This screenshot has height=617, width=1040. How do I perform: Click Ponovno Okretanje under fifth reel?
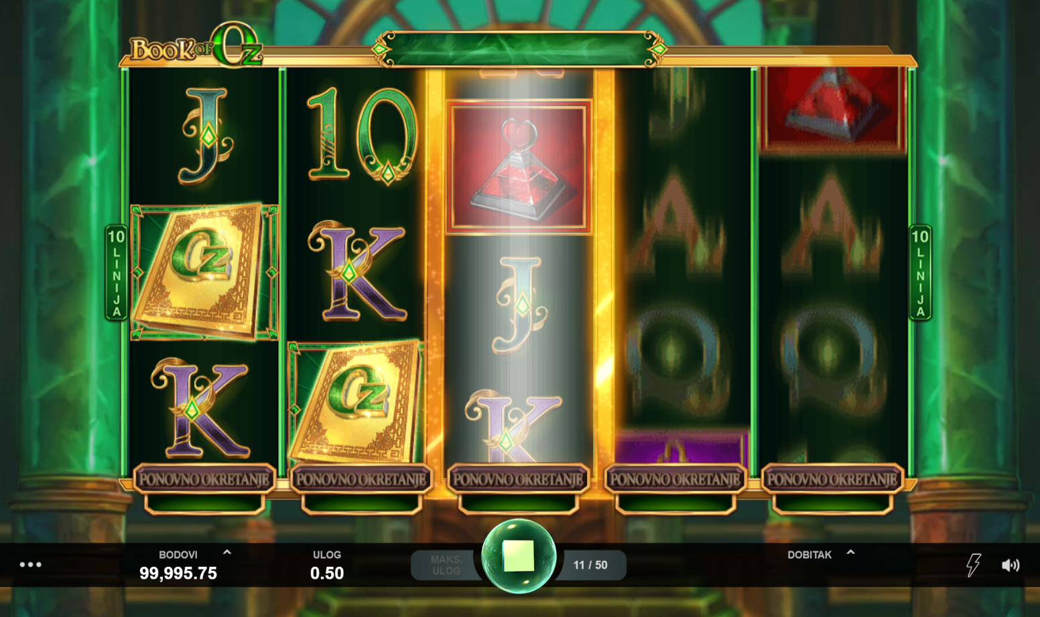(x=832, y=479)
